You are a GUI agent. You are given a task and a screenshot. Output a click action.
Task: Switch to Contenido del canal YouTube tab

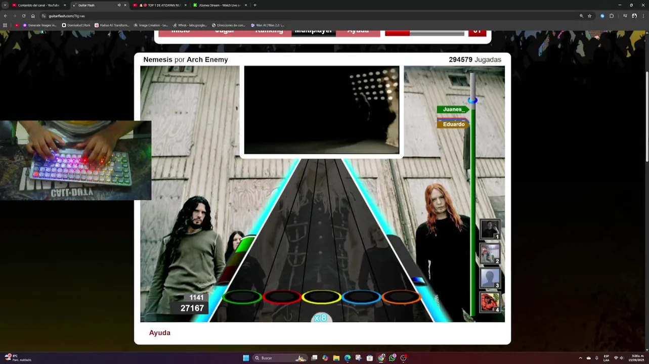click(38, 5)
